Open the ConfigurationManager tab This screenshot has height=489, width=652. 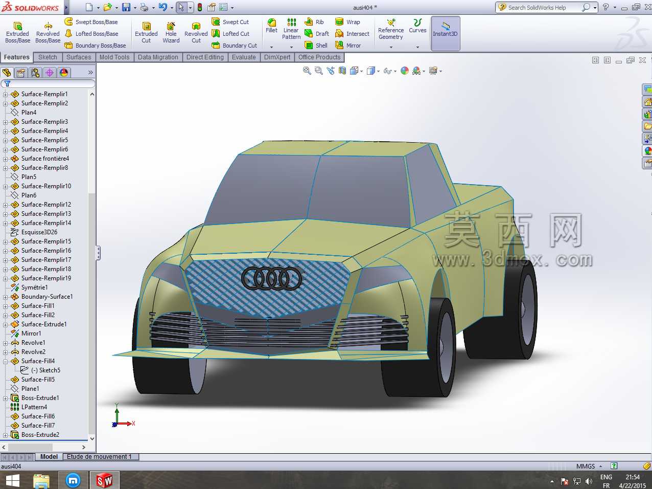[35, 73]
